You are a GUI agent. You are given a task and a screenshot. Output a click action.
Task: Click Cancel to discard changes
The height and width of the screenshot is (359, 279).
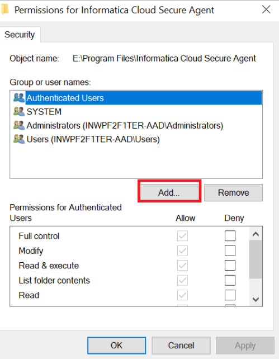(x=181, y=345)
